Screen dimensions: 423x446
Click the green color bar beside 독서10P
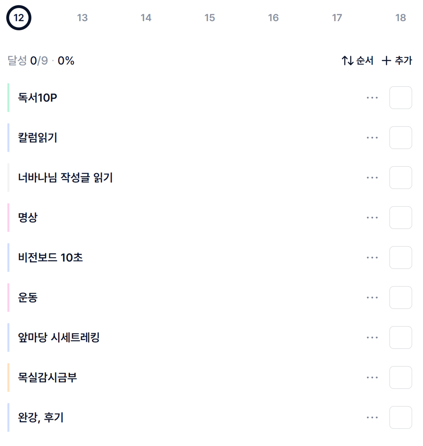[8, 98]
